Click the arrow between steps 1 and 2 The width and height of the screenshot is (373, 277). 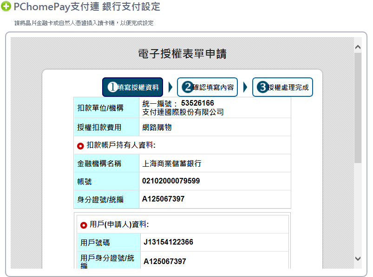point(170,87)
